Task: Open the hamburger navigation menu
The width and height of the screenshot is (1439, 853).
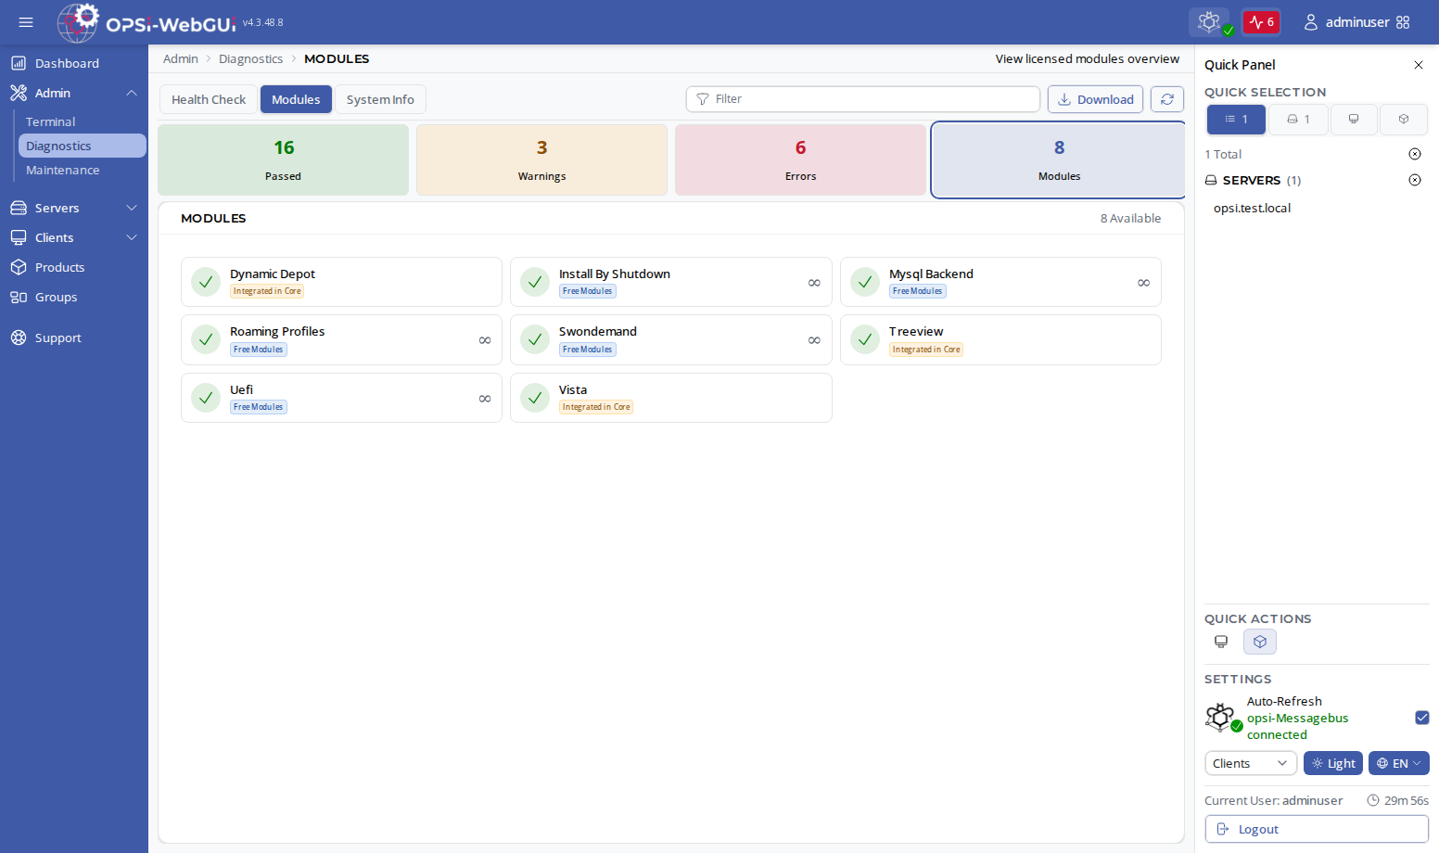Action: [26, 22]
